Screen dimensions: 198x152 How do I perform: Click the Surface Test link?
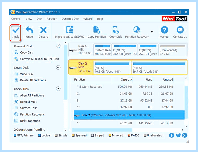(28, 108)
